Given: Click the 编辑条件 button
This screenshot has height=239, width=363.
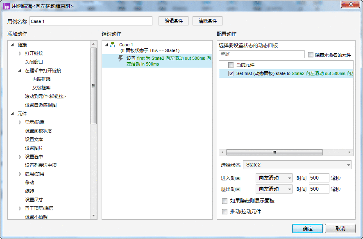Looking at the screenshot, I should (x=173, y=21).
